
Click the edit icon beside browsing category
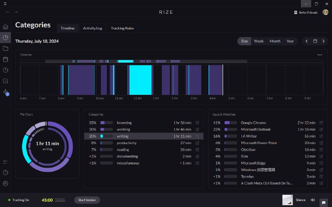[197, 123]
